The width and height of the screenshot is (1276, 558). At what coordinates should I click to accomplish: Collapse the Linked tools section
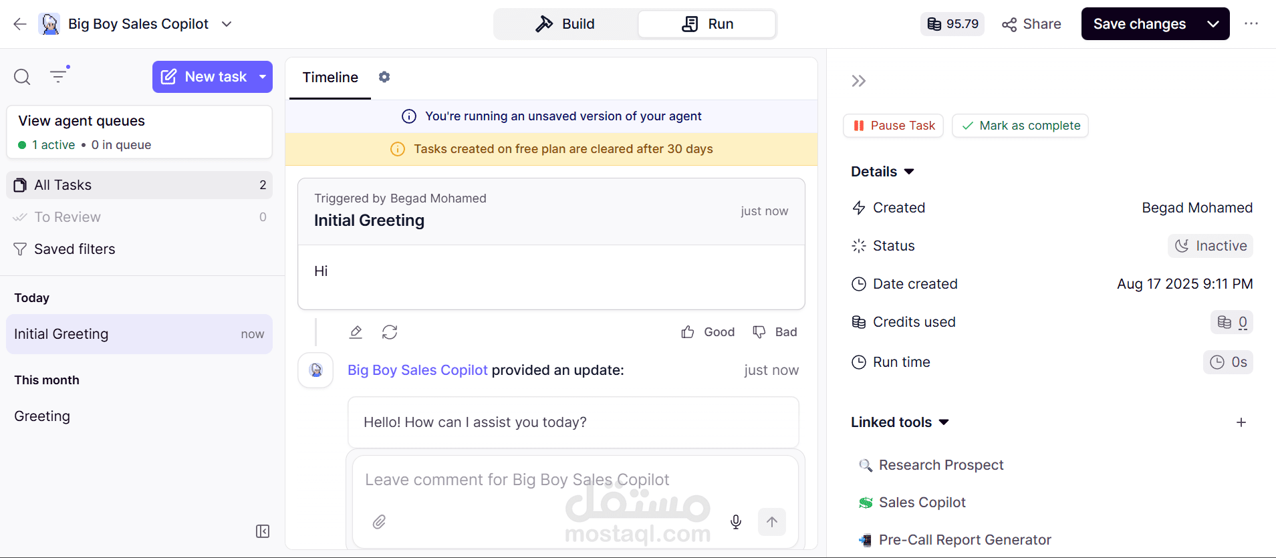tap(900, 422)
